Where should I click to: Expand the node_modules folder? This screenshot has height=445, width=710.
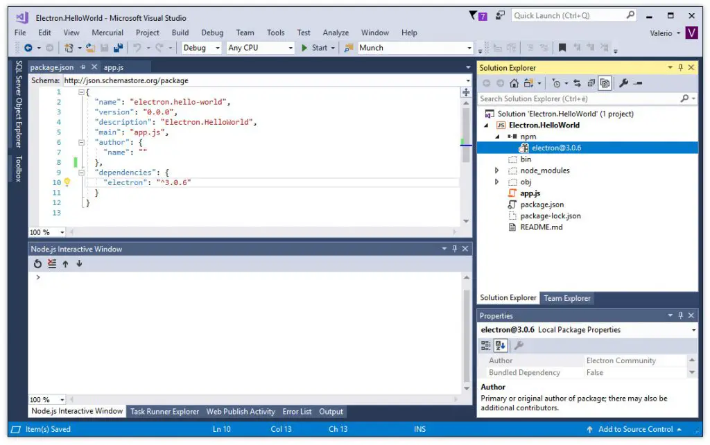(497, 170)
